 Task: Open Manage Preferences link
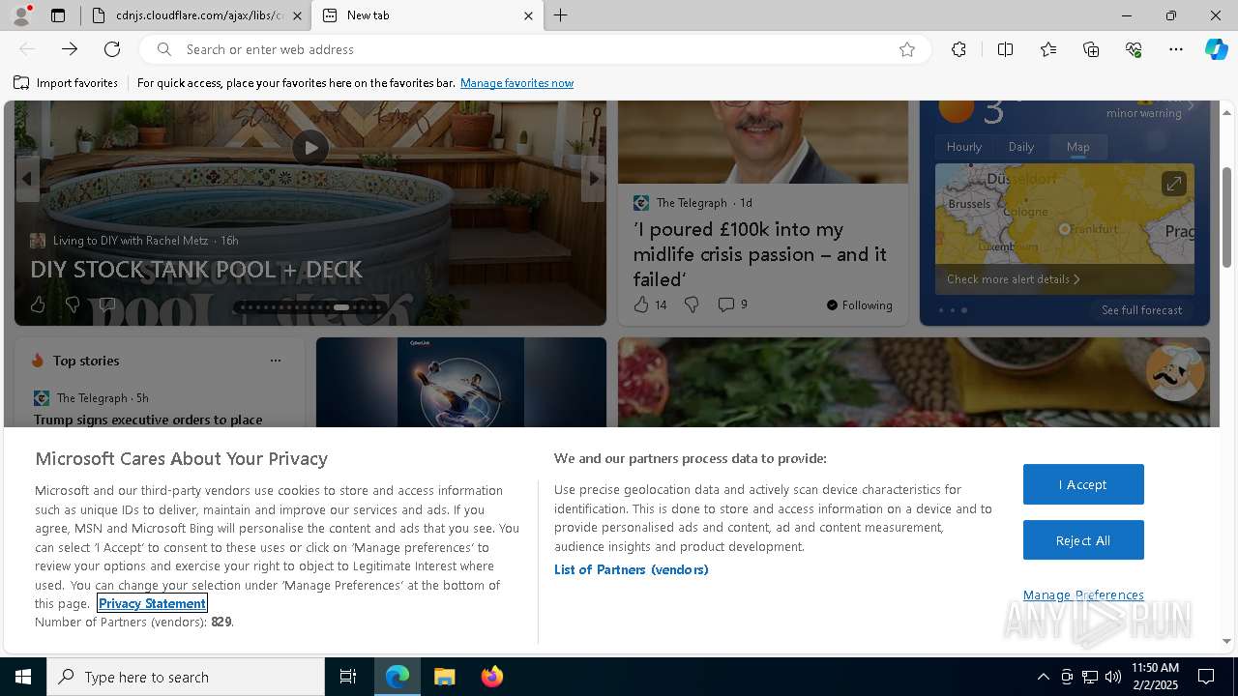point(1083,594)
